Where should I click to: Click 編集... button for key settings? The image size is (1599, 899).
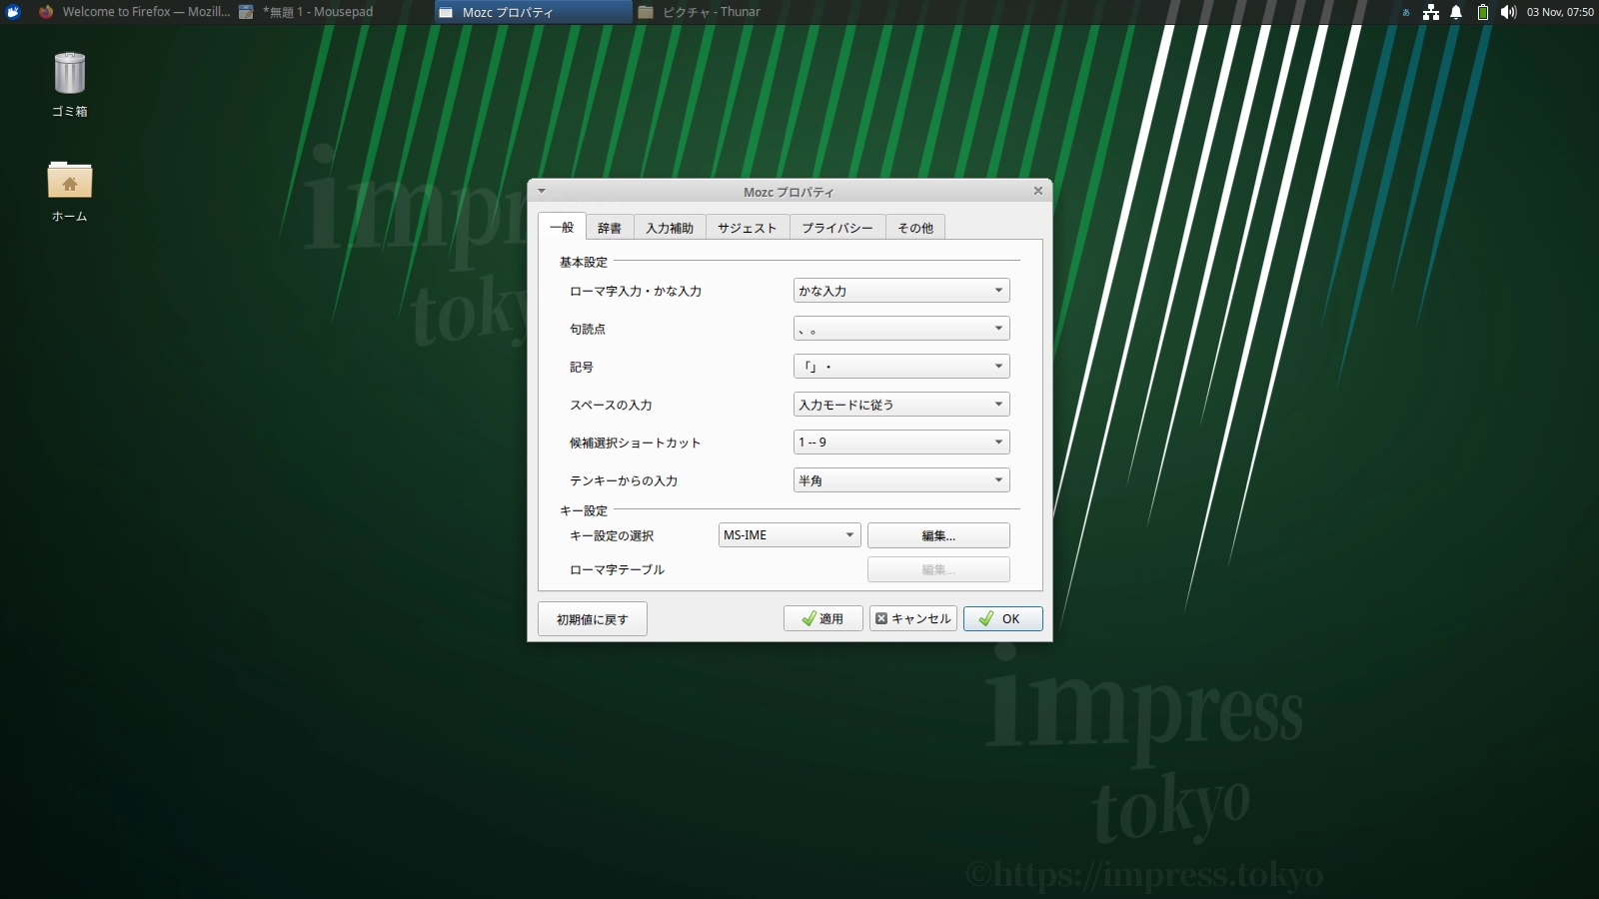(x=938, y=535)
